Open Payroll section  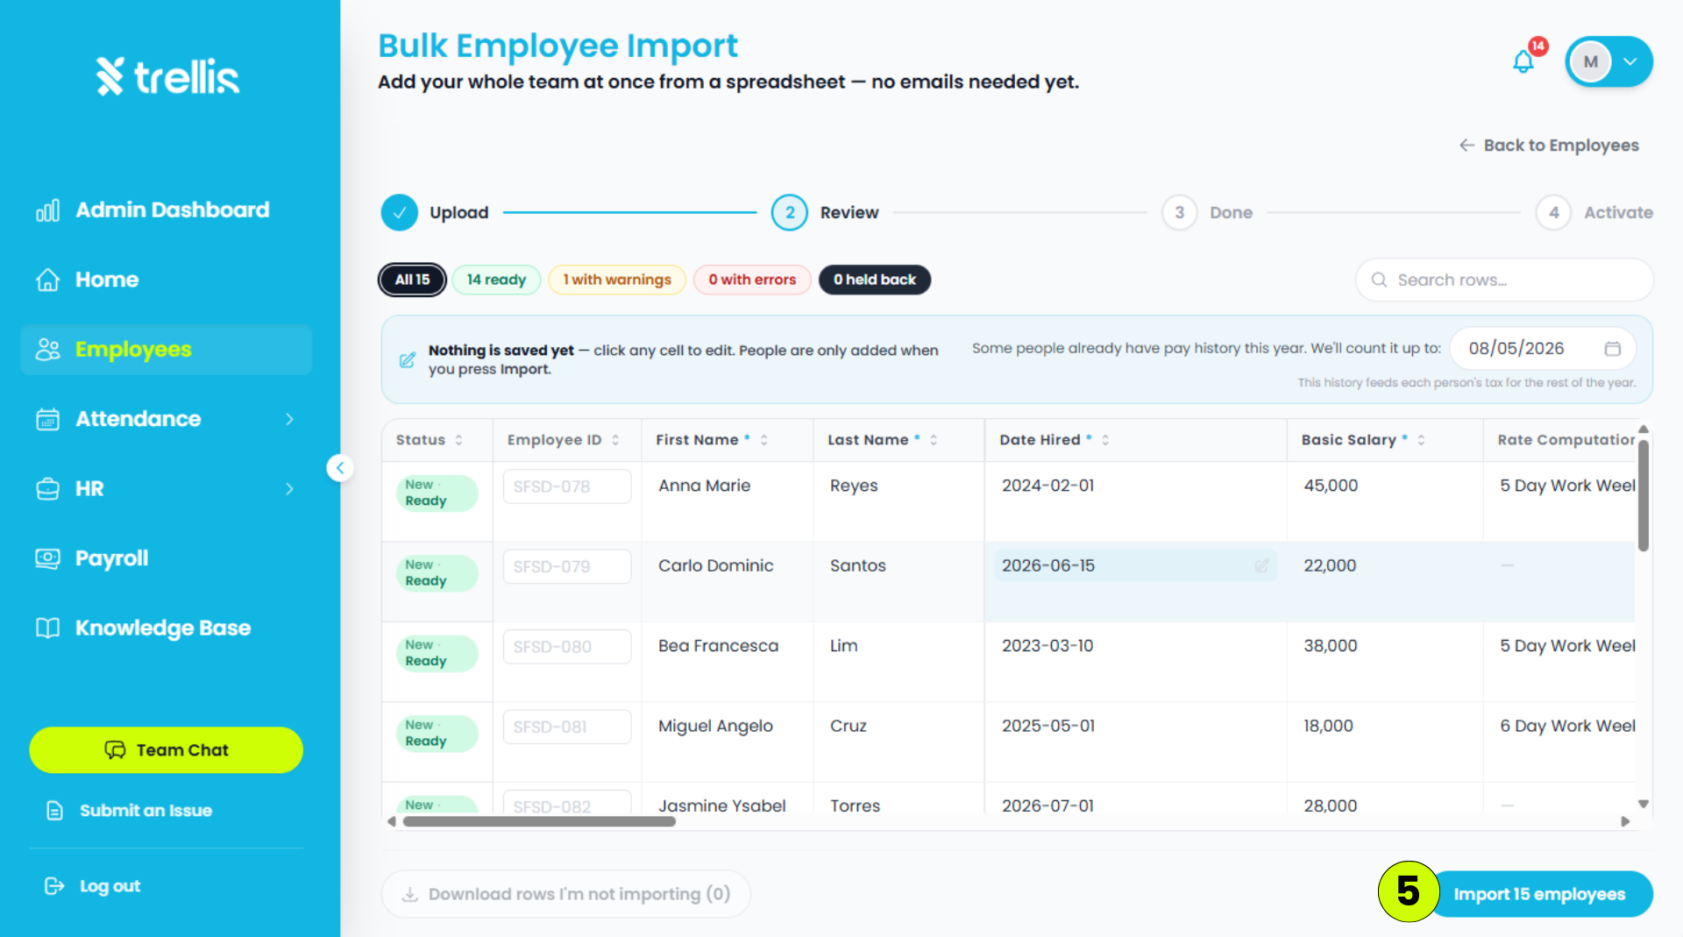pos(167,558)
